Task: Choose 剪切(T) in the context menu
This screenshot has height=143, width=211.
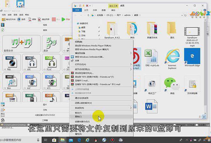Action: [101, 113]
